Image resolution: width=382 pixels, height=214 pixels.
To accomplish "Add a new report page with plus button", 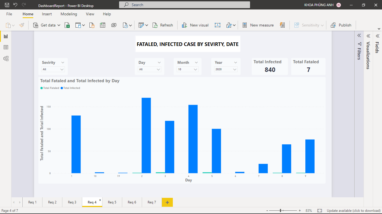I will click(167, 202).
